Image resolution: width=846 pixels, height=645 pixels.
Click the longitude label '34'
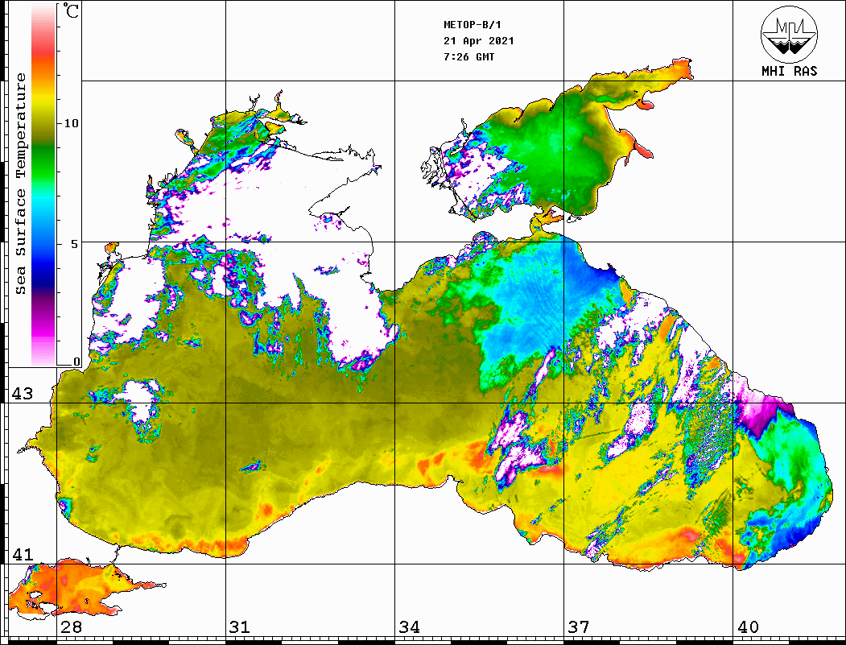click(409, 627)
